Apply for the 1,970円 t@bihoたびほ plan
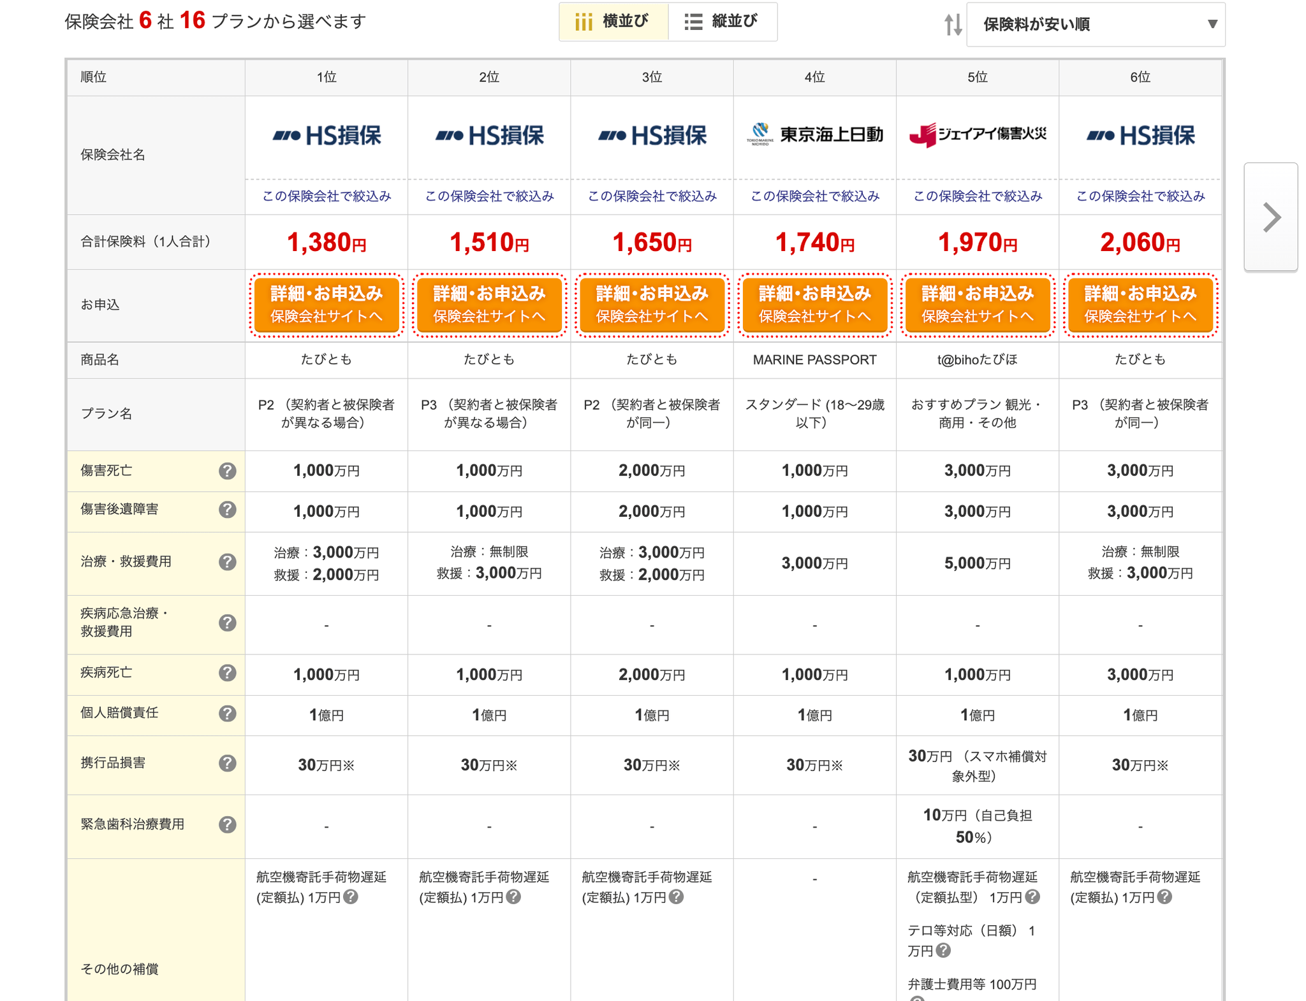Screen dimensions: 1306x1001 [x=978, y=305]
